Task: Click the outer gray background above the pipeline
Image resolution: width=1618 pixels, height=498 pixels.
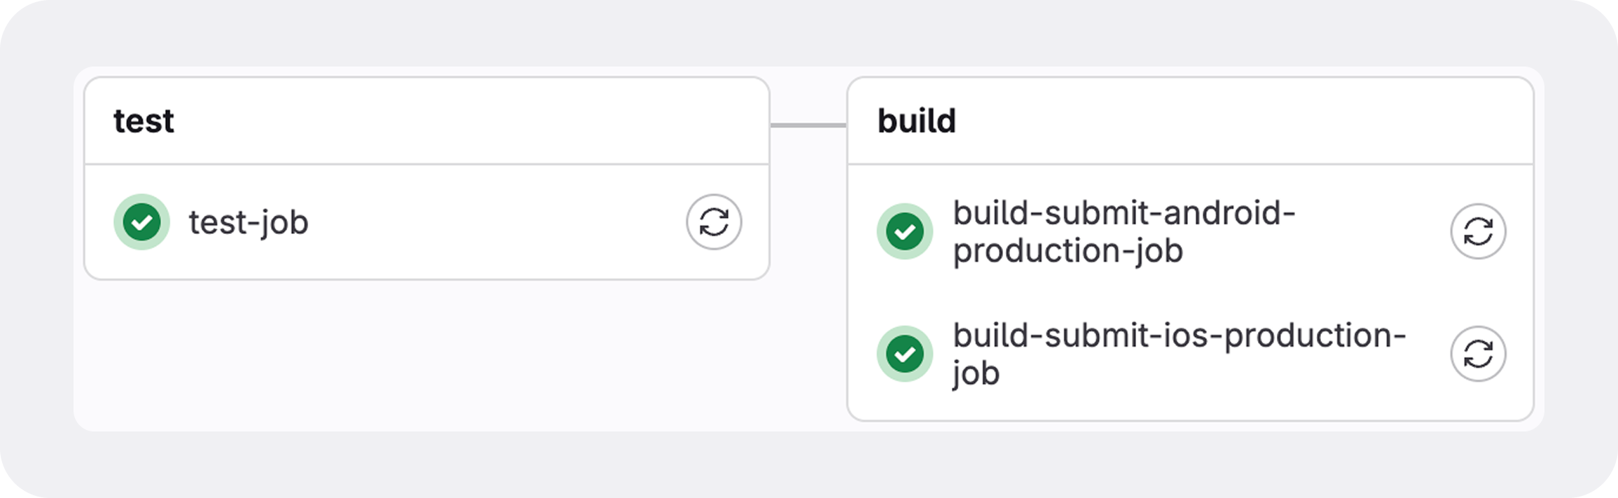Action: pos(809,33)
